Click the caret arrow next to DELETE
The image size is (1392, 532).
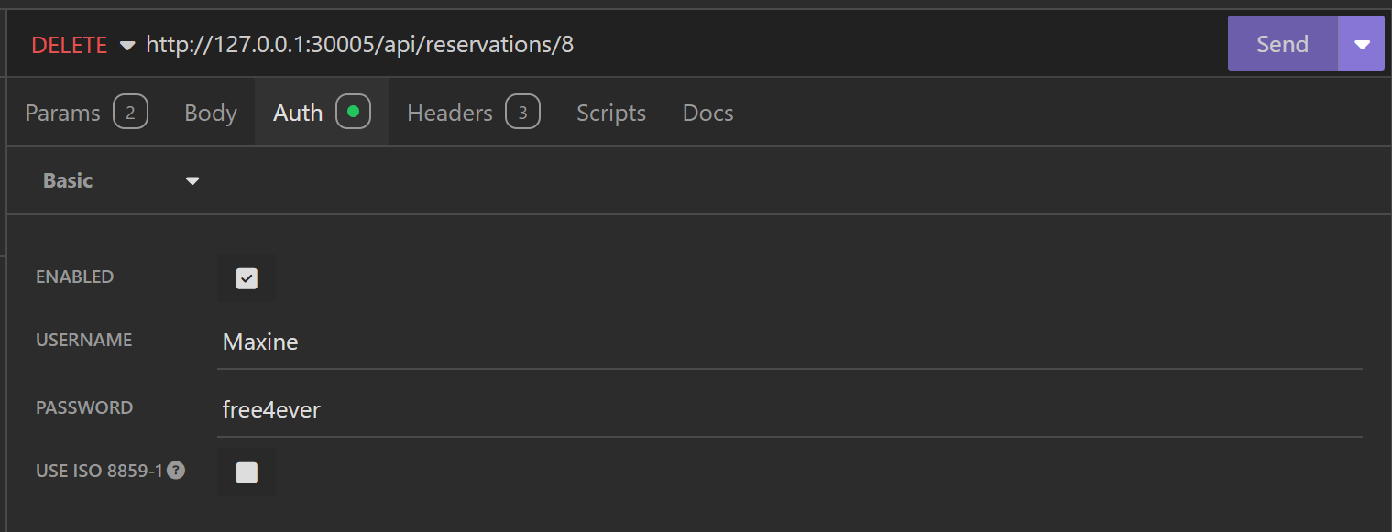point(127,45)
